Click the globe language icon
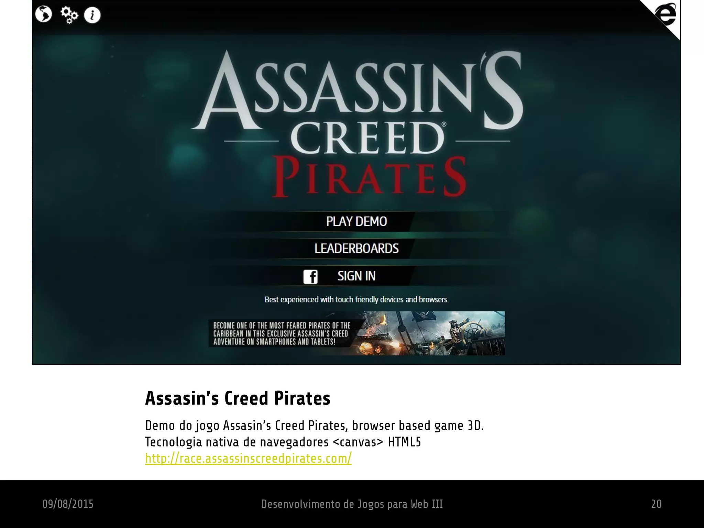Viewport: 704px width, 528px height. pyautogui.click(x=44, y=14)
